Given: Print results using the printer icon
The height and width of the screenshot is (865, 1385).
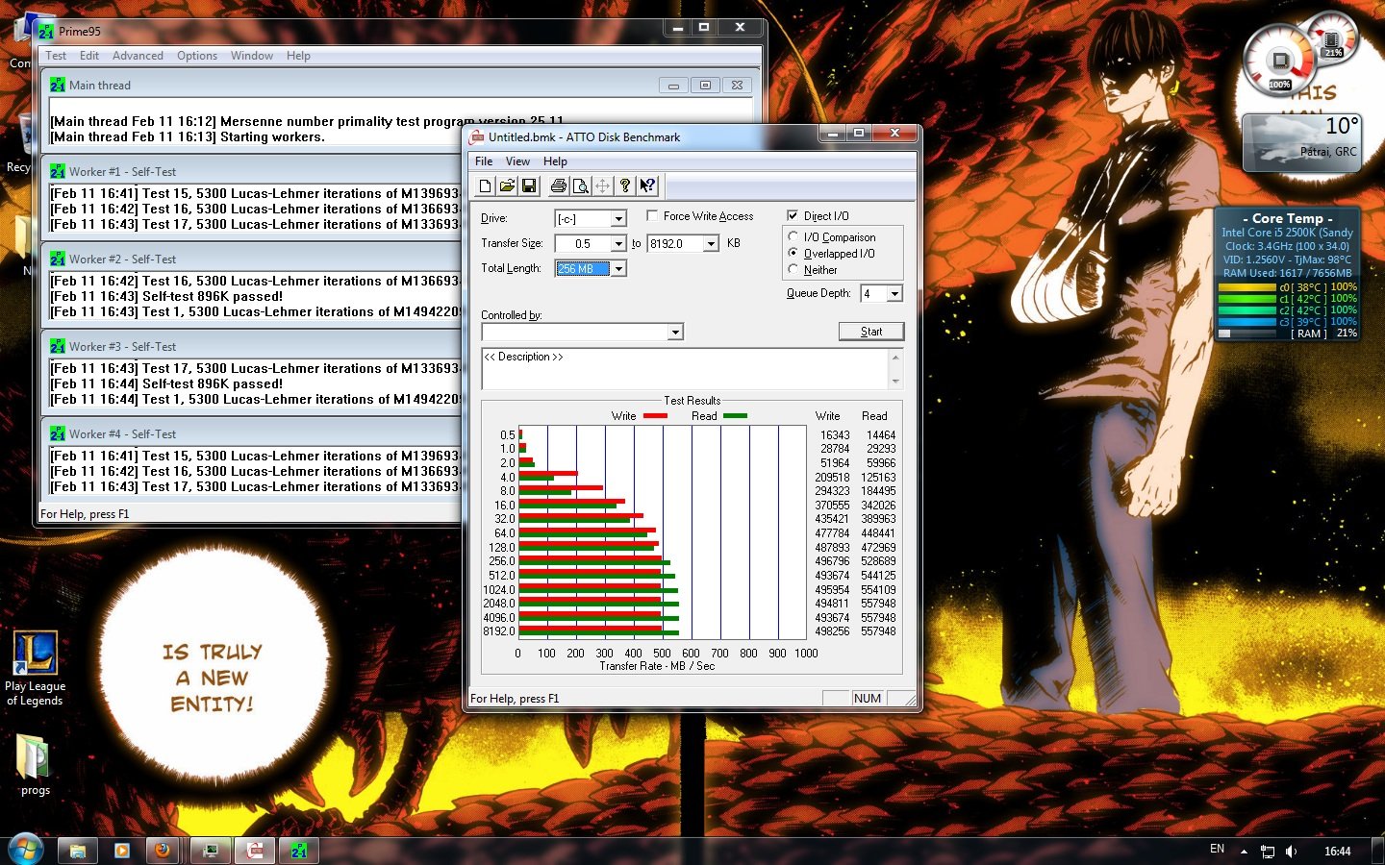Looking at the screenshot, I should pyautogui.click(x=558, y=185).
